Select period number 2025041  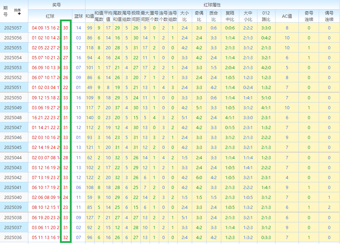[x=13, y=187]
